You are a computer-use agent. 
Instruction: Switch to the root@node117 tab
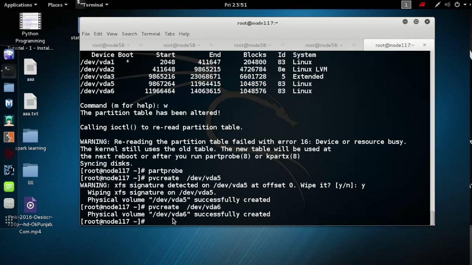395,45
